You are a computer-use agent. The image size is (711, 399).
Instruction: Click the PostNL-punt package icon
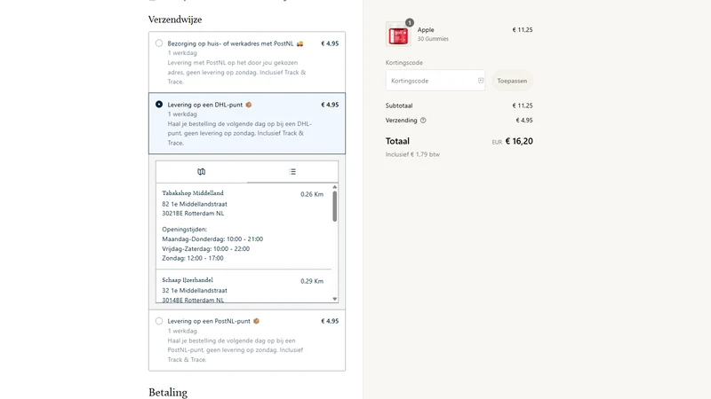point(256,321)
